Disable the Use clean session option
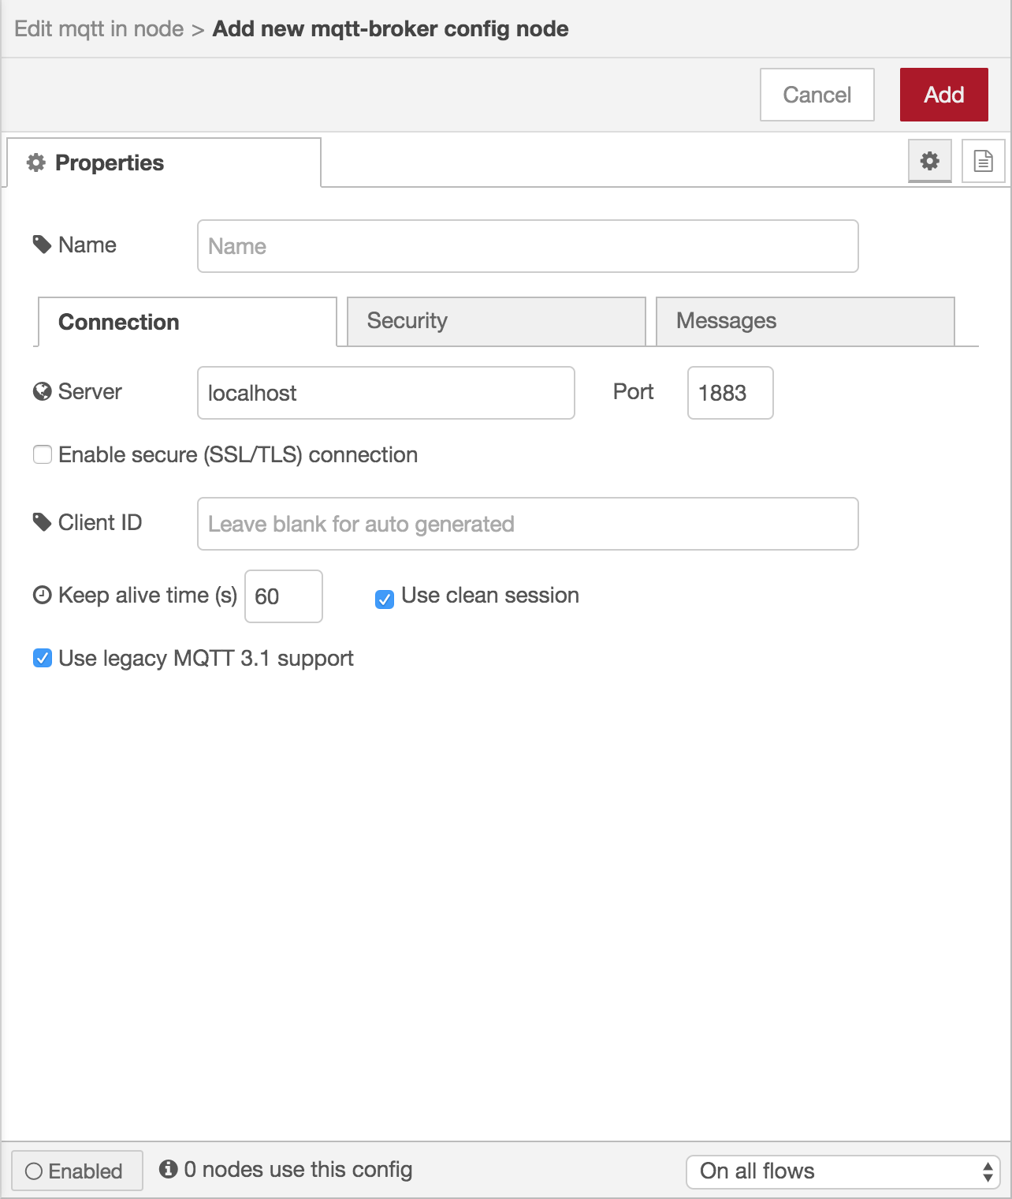The image size is (1012, 1199). pos(384,600)
